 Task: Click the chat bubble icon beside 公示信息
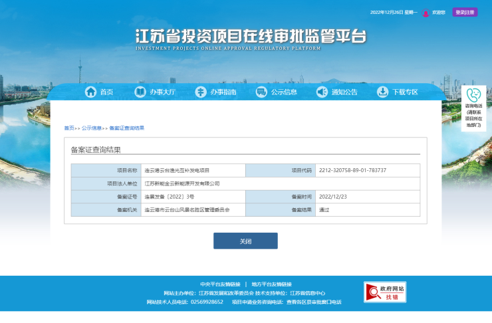click(x=261, y=92)
